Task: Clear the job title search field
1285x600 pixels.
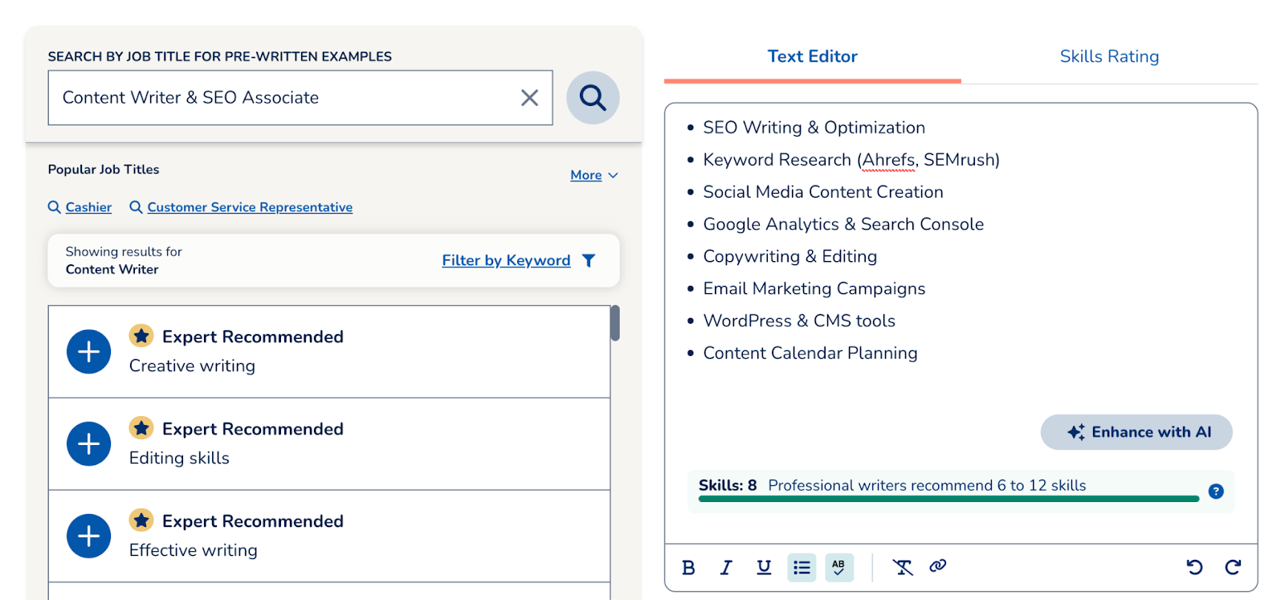Action: [529, 98]
